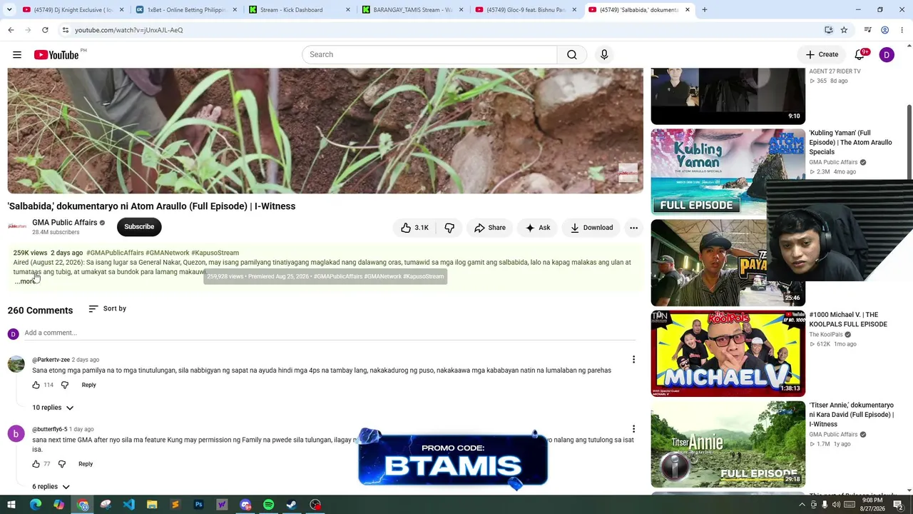Close the Salbabida YouTube tab
913x514 pixels.
(687, 10)
